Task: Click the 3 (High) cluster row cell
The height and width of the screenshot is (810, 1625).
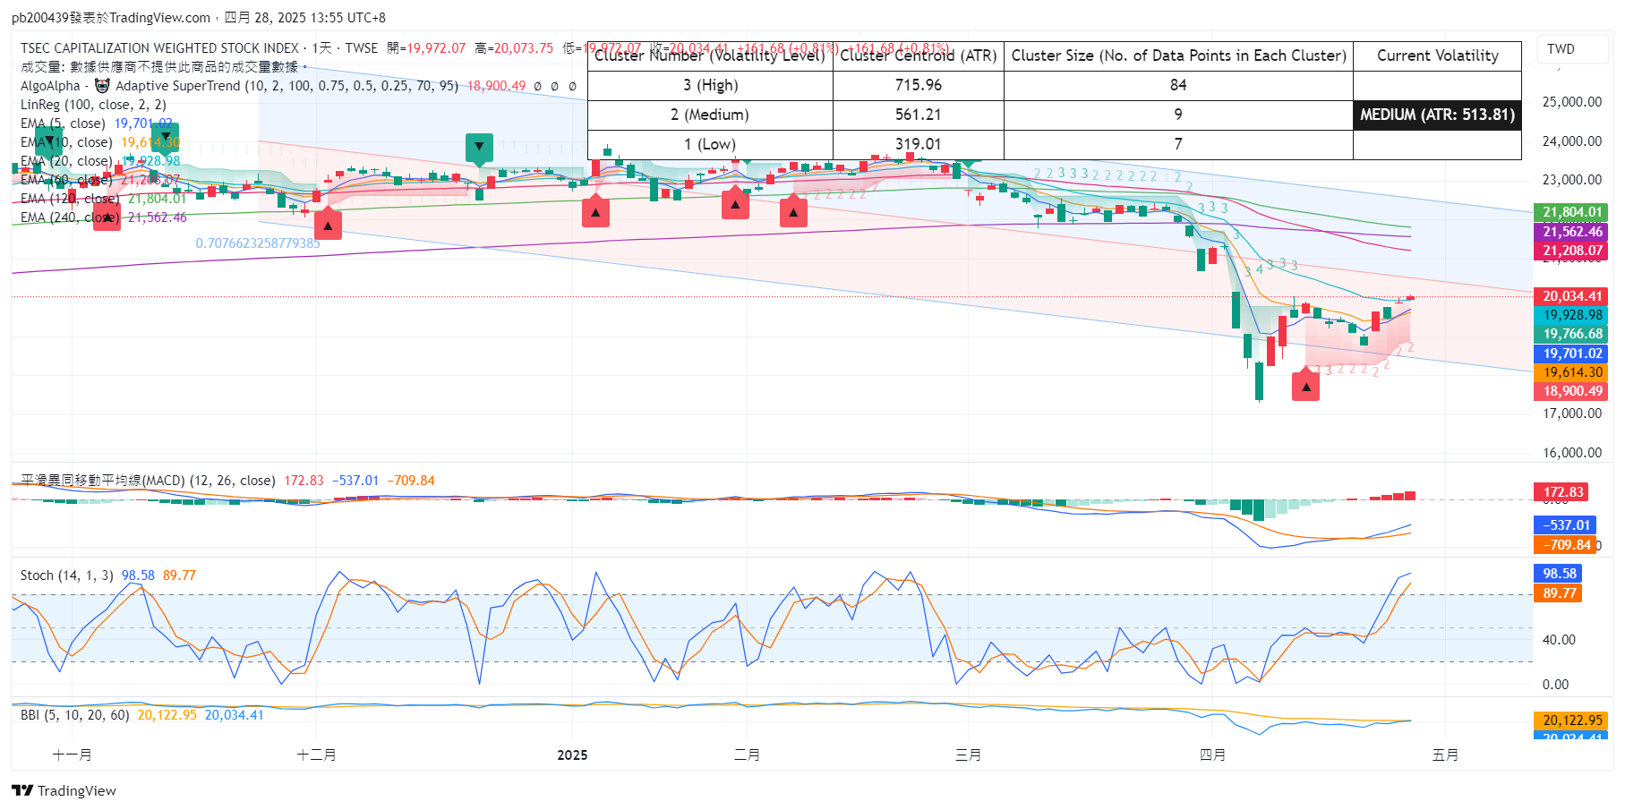Action: coord(710,85)
